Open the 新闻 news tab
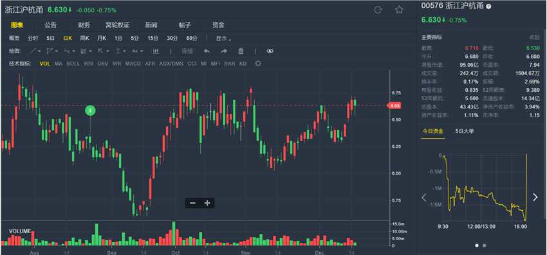Image resolution: width=547 pixels, height=255 pixels. coord(151,25)
